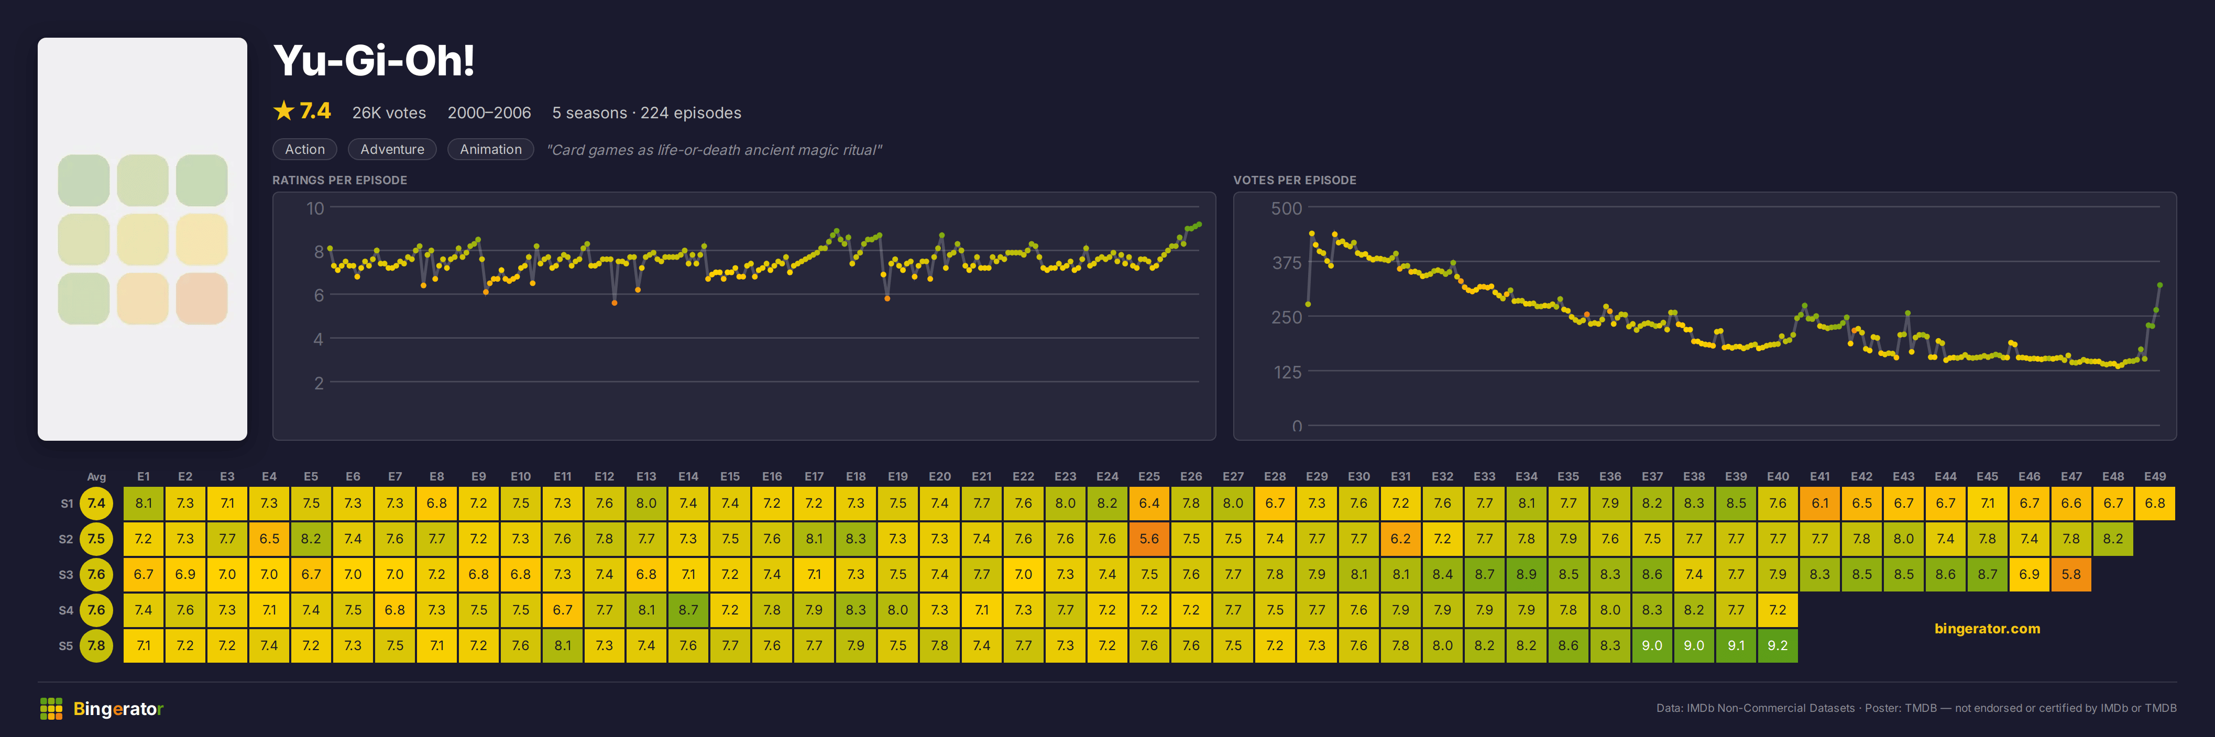2215x737 pixels.
Task: Click the S4 season row label
Action: 66,611
